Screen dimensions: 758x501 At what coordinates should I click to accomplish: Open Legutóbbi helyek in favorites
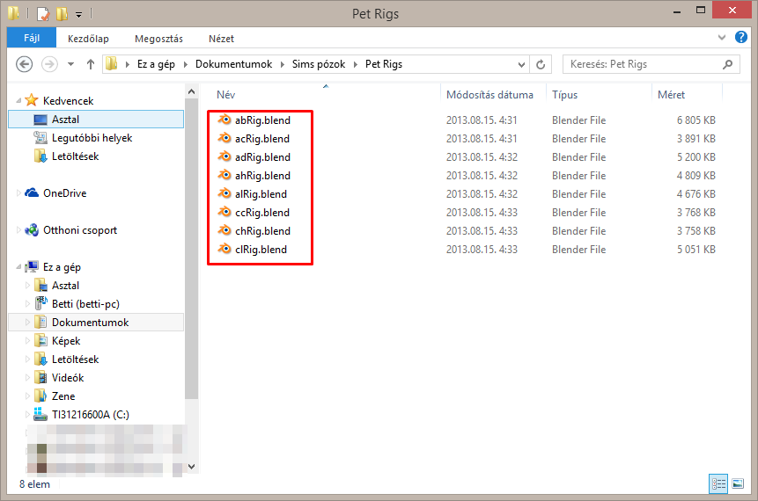pyautogui.click(x=92, y=138)
